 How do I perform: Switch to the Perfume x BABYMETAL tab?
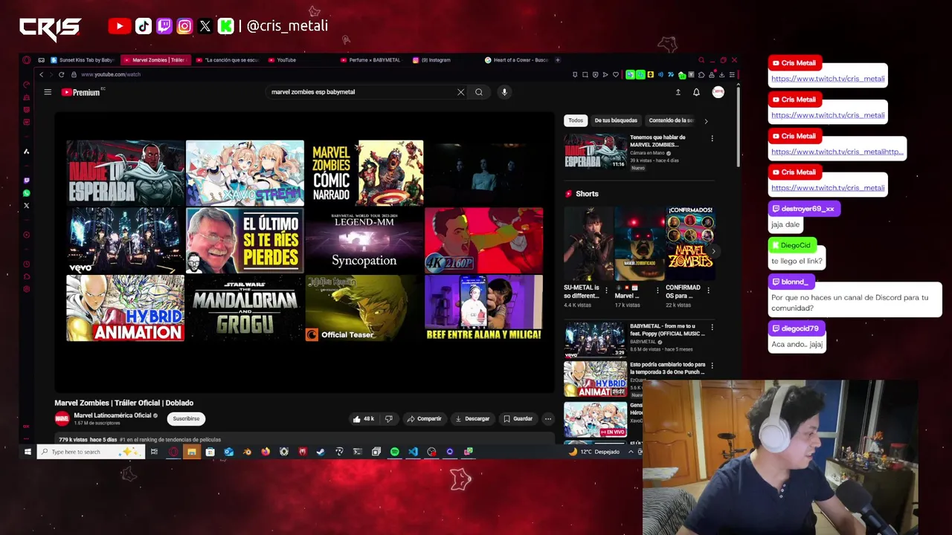tap(371, 60)
